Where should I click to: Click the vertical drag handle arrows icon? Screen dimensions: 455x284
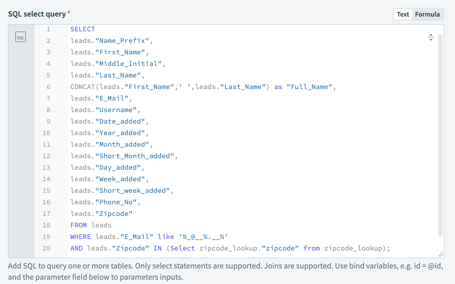tap(431, 37)
